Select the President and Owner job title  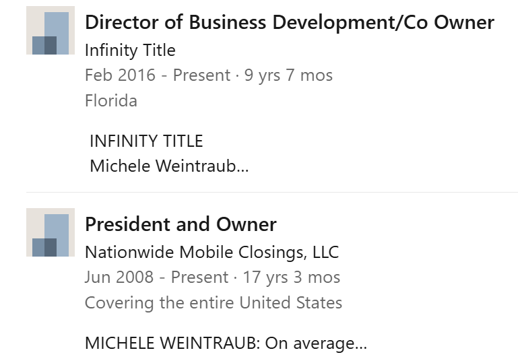[181, 224]
